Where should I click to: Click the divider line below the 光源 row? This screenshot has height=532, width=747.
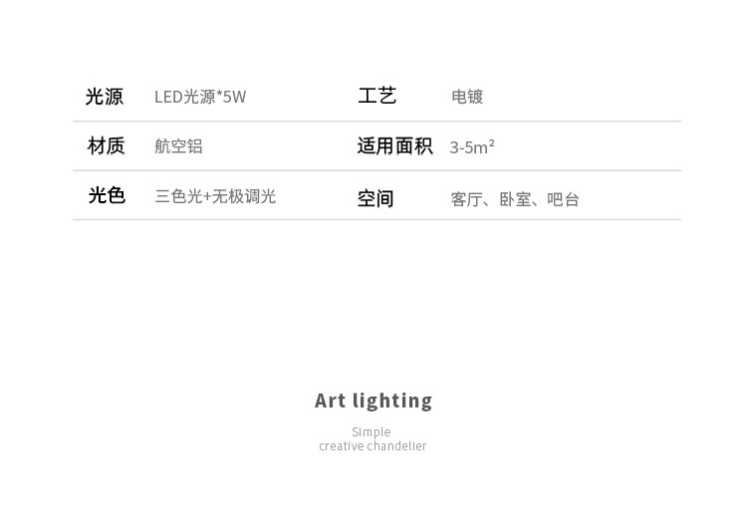[x=376, y=122]
